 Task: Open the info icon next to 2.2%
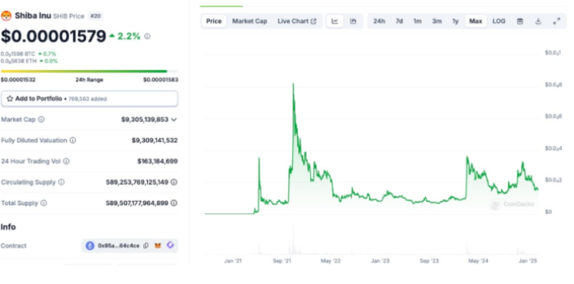coord(147,36)
